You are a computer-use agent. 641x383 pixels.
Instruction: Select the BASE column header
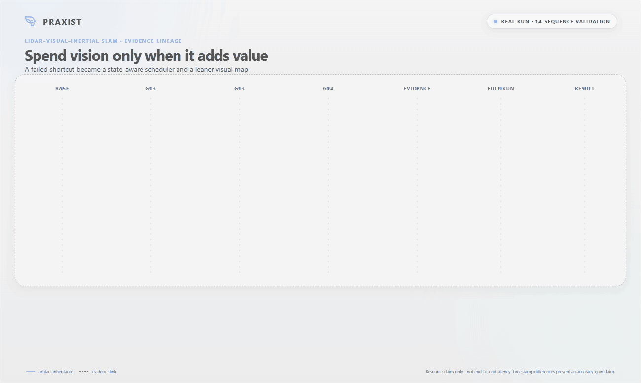pyautogui.click(x=62, y=89)
